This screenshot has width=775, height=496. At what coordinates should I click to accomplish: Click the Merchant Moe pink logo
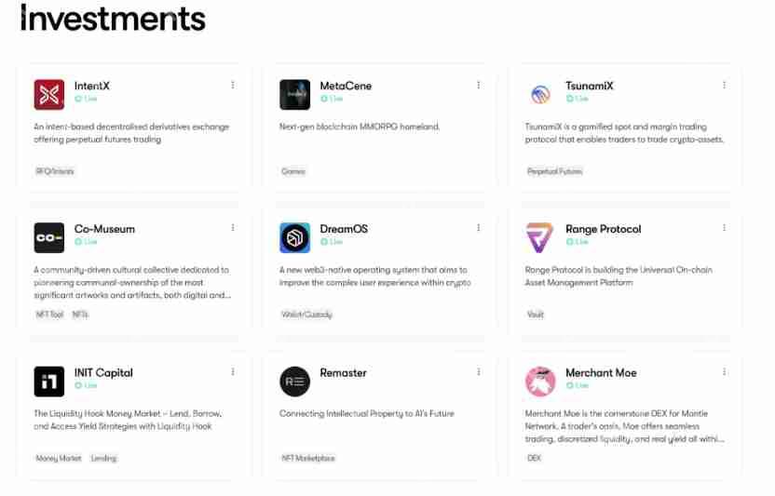point(540,381)
